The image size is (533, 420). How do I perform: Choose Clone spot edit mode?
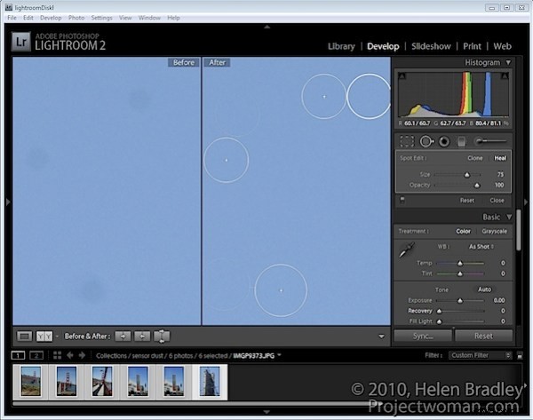click(475, 158)
